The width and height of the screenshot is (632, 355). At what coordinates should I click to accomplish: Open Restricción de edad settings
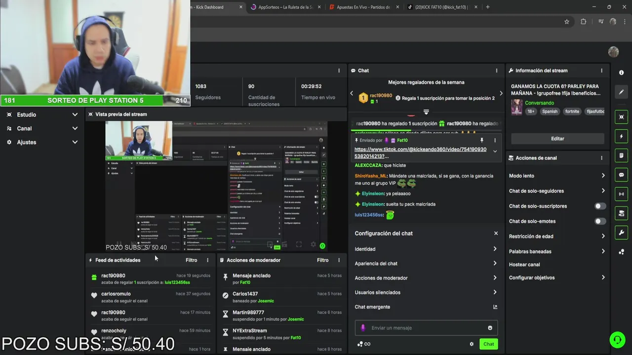pyautogui.click(x=557, y=236)
